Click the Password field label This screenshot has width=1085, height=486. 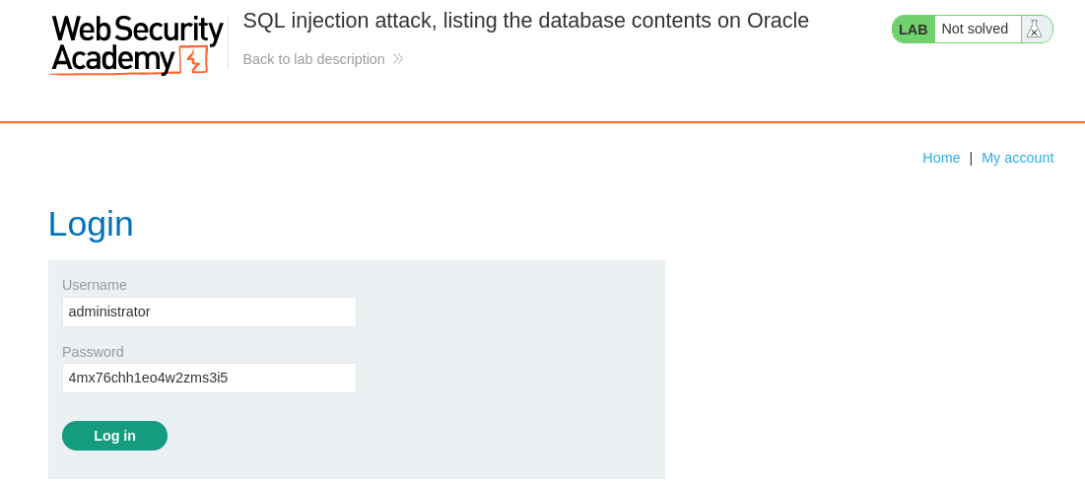[93, 352]
